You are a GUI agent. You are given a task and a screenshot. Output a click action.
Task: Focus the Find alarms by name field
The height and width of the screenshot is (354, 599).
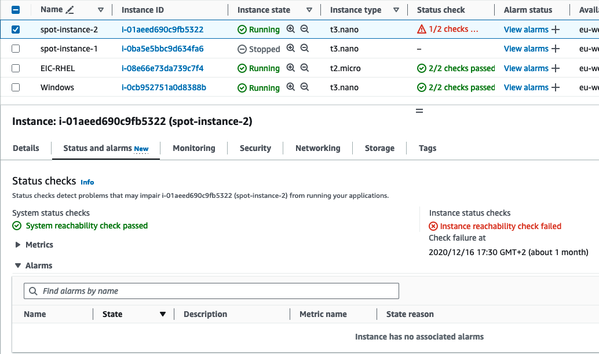[211, 291]
